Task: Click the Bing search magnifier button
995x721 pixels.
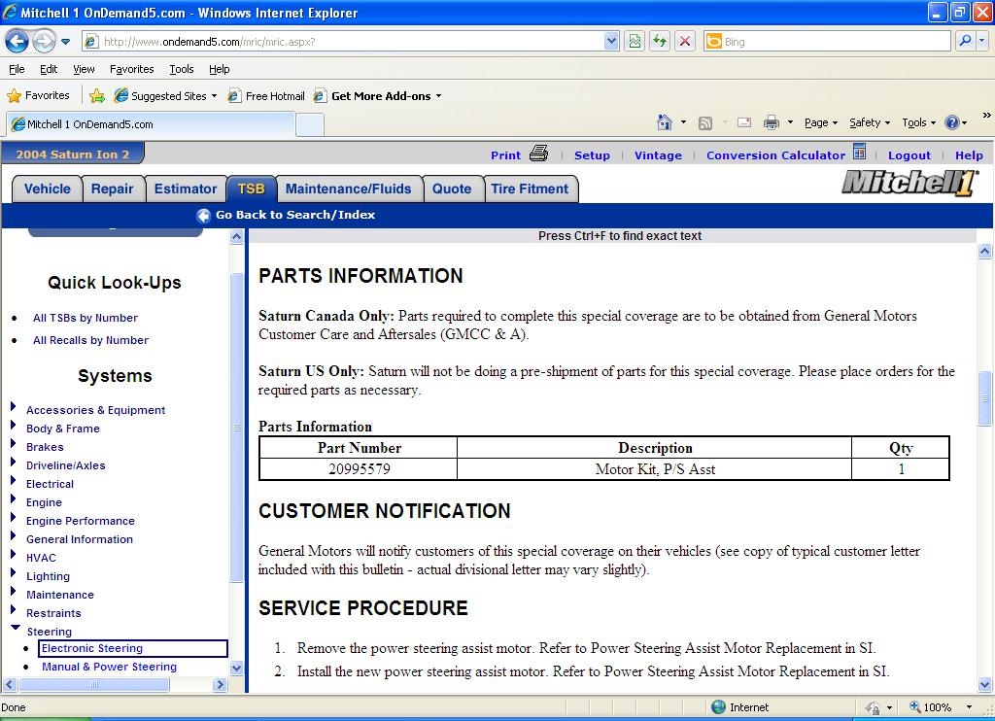Action: click(965, 42)
